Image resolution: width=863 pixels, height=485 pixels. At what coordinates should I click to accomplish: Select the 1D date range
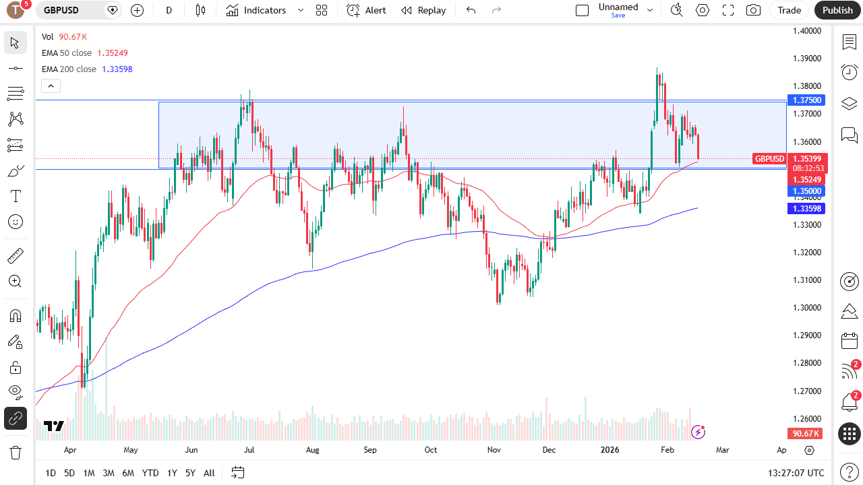pyautogui.click(x=51, y=473)
